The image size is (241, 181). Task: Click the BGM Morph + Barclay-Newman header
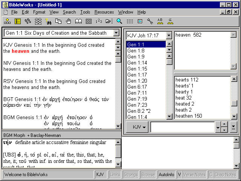[x=32, y=135]
